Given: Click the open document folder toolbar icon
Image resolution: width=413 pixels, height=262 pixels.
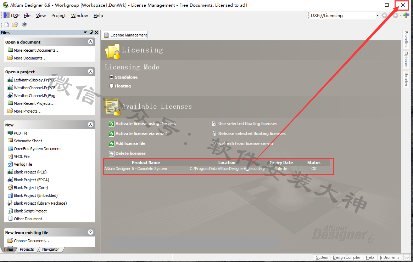Looking at the screenshot, I should coord(15,25).
